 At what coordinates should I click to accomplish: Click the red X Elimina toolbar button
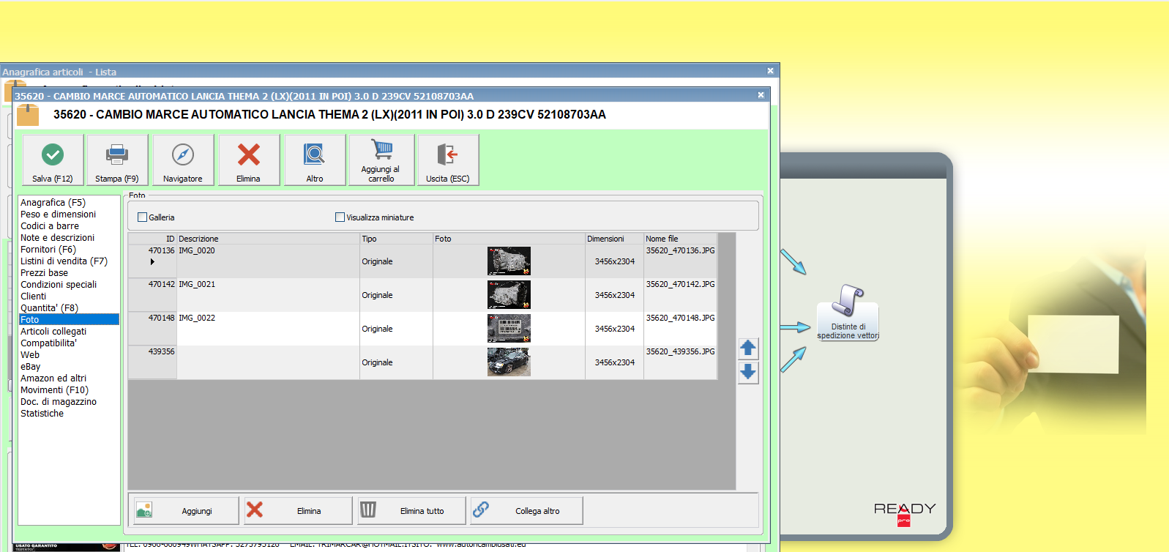tap(249, 160)
